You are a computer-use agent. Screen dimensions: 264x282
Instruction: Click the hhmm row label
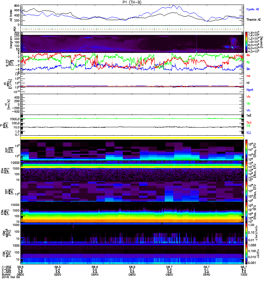click(6, 275)
